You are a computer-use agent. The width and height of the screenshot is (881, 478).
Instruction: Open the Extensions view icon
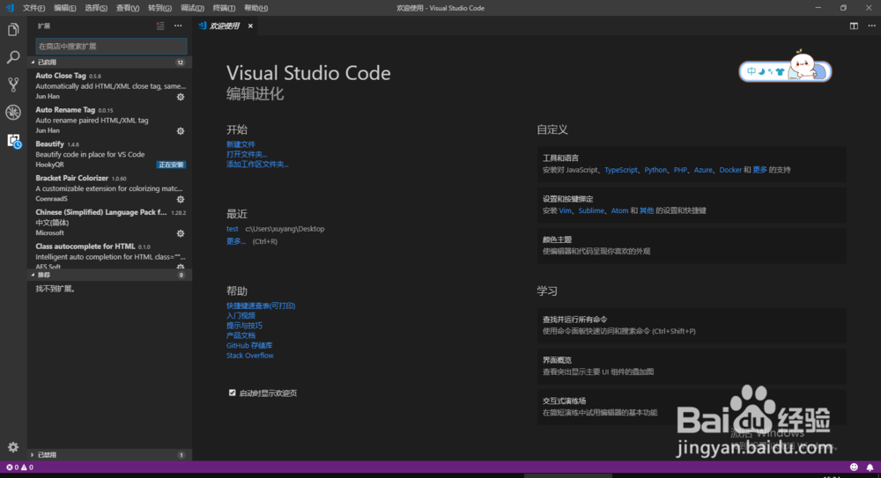(x=13, y=141)
